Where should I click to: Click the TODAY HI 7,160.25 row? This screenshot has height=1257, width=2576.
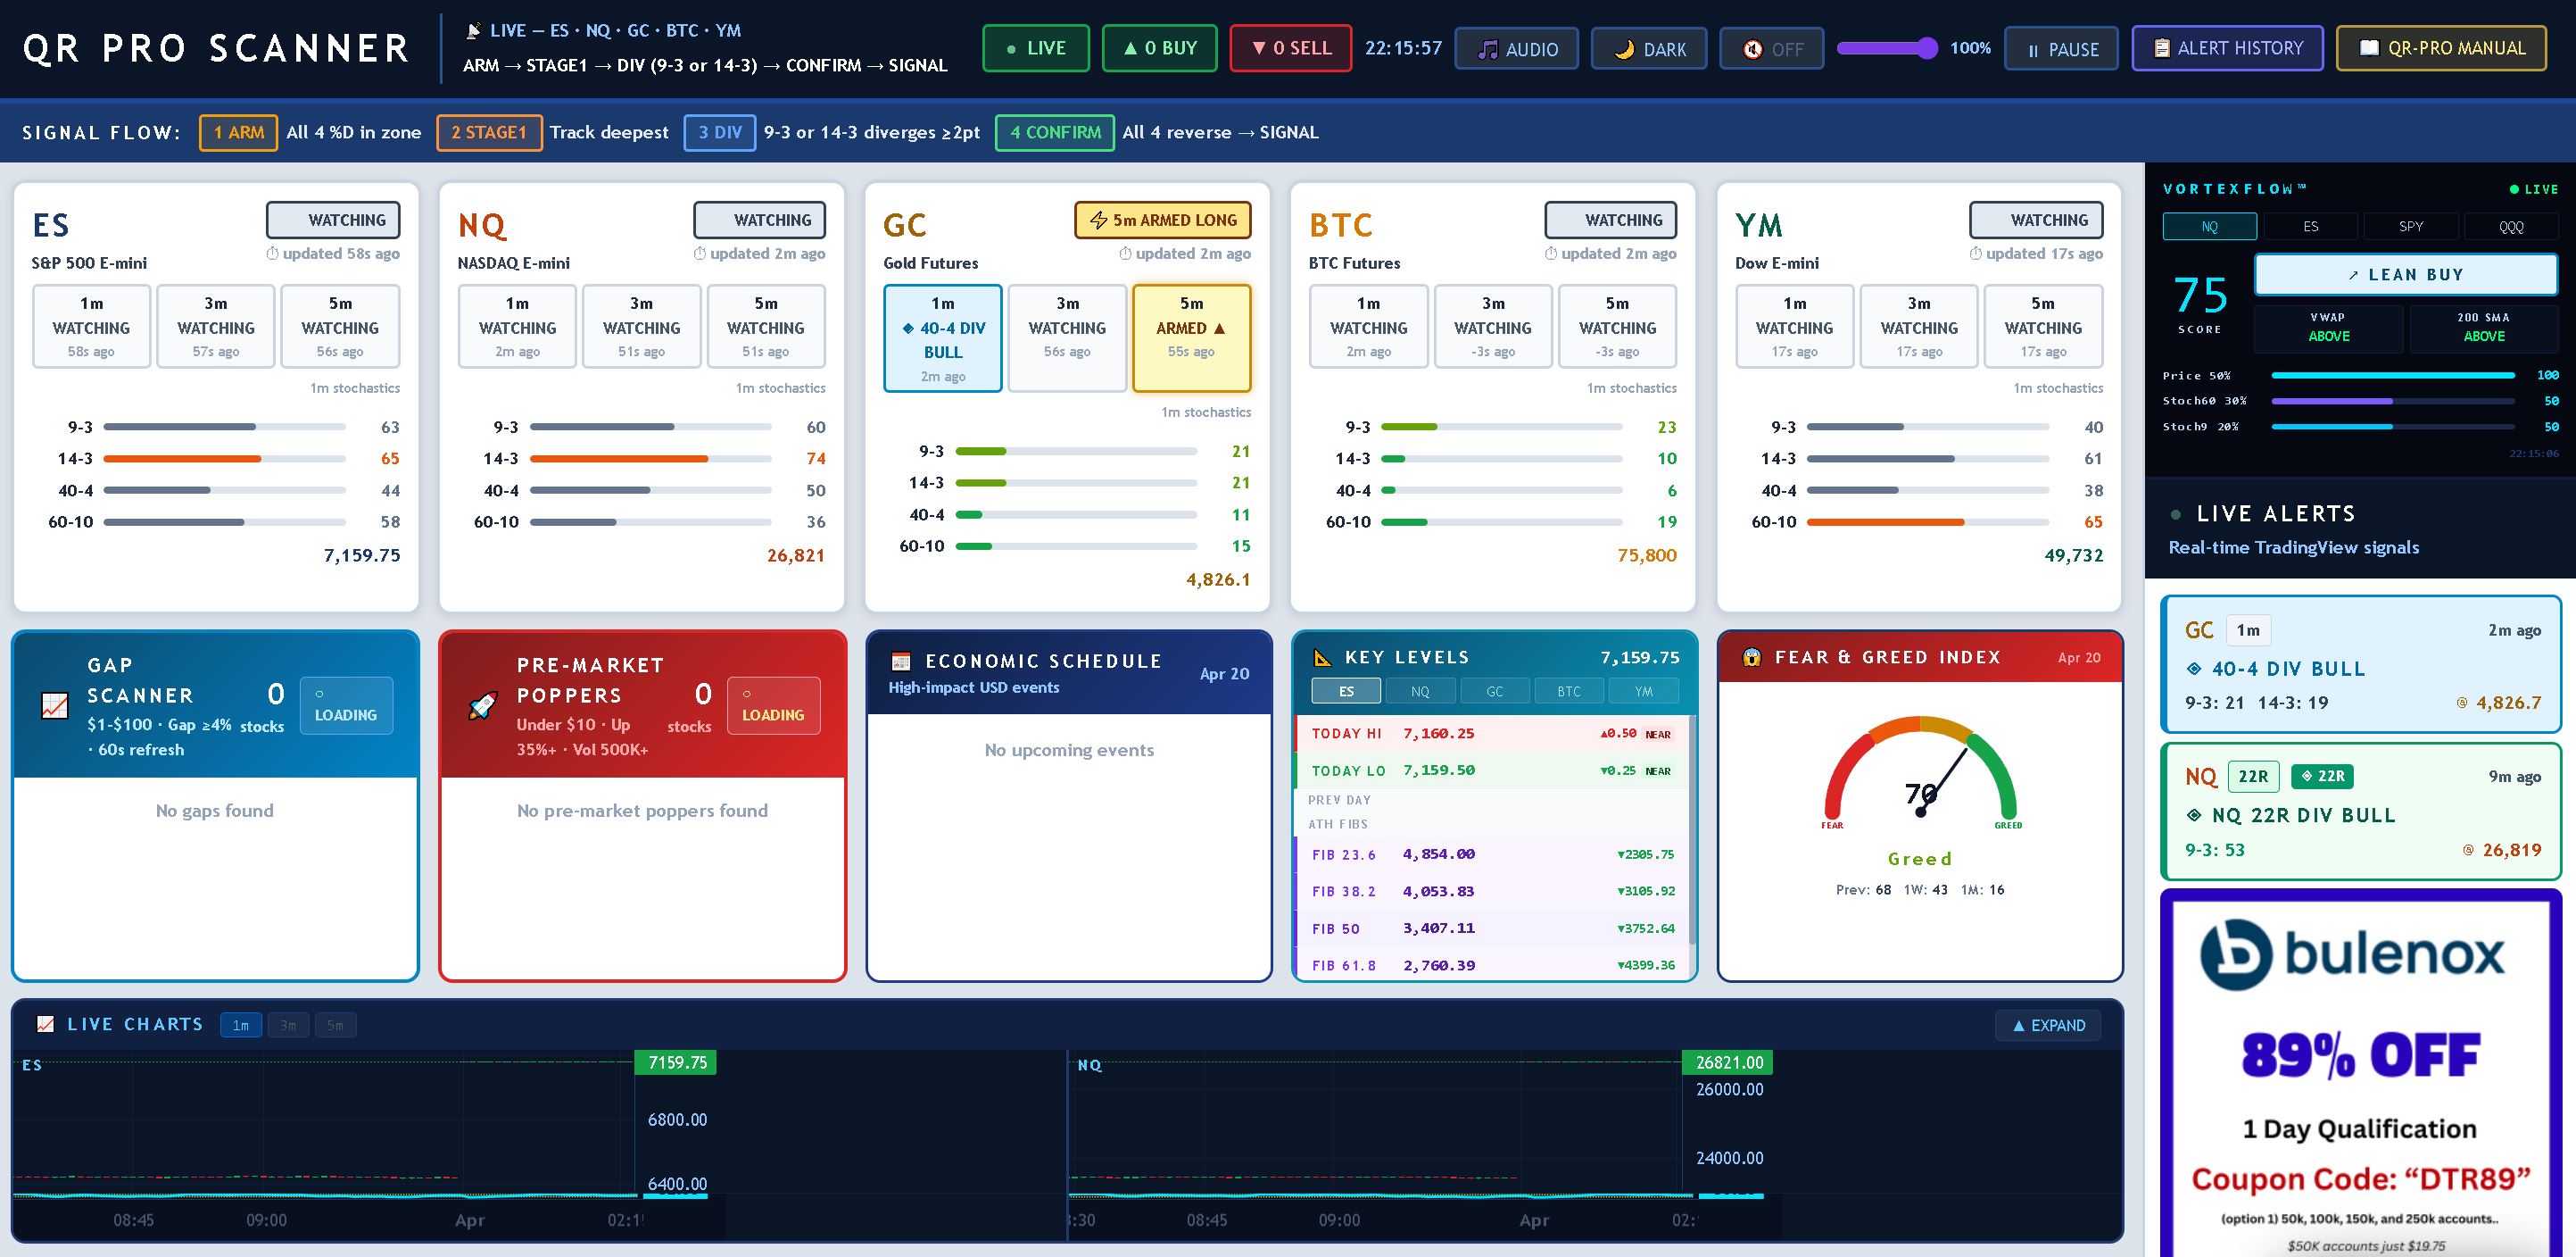coord(1491,734)
